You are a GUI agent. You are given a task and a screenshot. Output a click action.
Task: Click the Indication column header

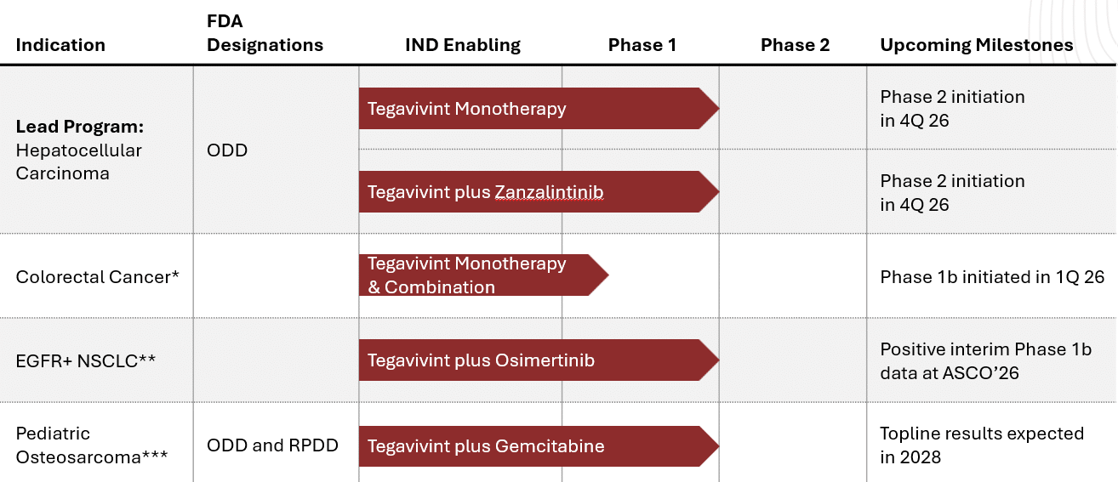(60, 45)
